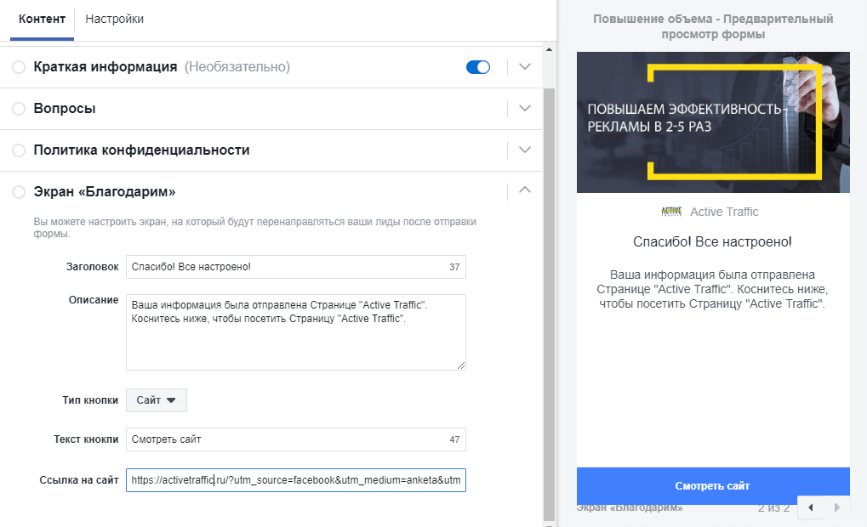Expand the Краткая информация section chevron

point(525,67)
